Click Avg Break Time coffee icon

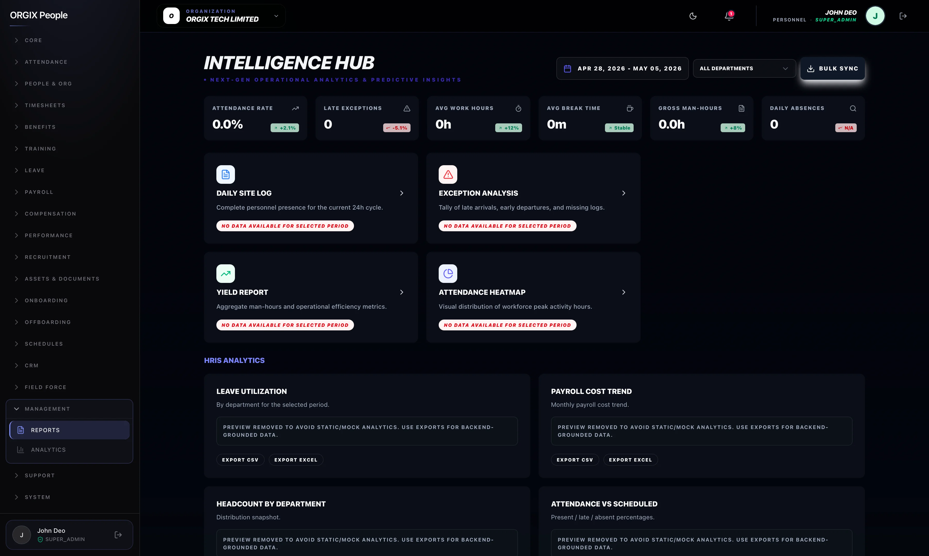tap(630, 108)
